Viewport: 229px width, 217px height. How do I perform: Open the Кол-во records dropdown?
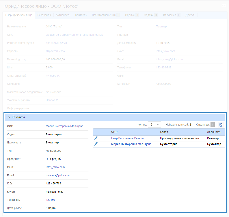coord(158,125)
